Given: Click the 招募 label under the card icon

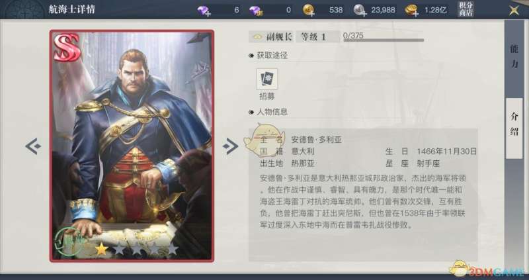Looking at the screenshot, I should click(x=267, y=97).
